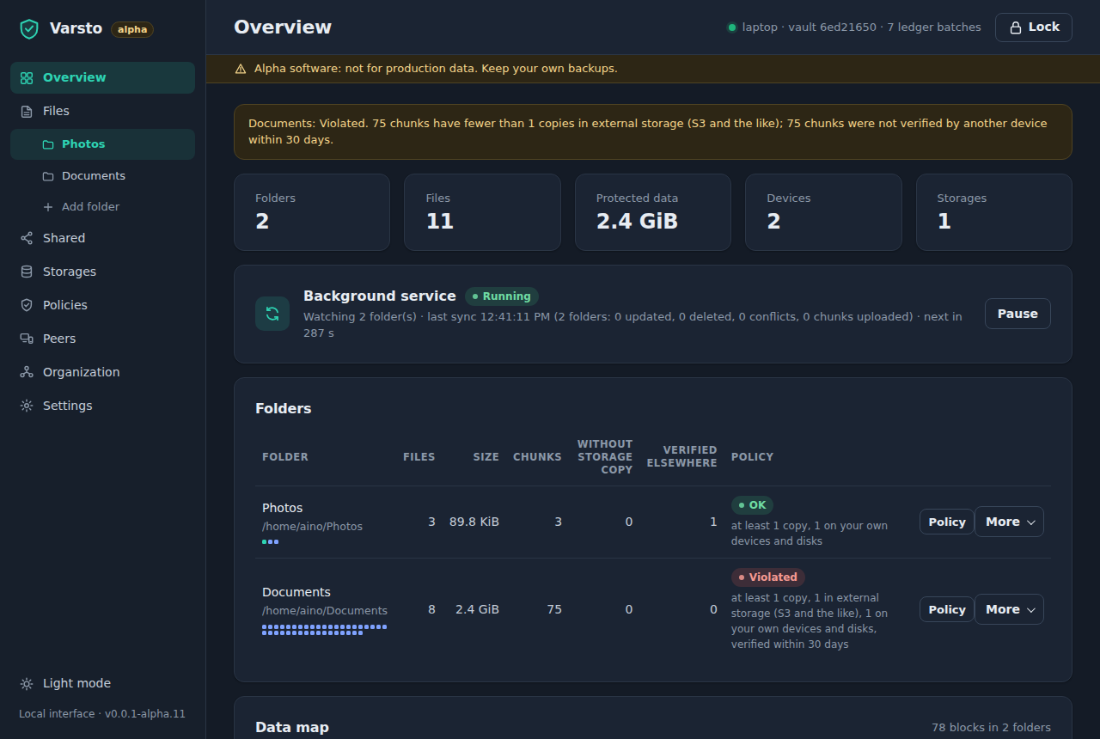Click the /home/aino/Photos path

[x=312, y=527]
